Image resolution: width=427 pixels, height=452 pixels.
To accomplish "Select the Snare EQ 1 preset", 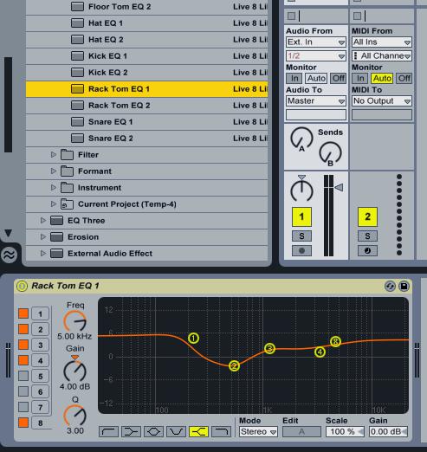I will click(x=146, y=122).
